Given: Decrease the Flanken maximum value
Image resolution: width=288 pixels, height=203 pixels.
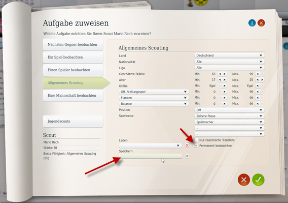Looking at the screenshot, I should coord(258,98).
